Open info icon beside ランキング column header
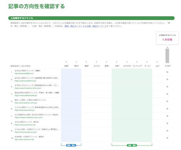The width and height of the screenshot is (181, 150). [x=142, y=66]
